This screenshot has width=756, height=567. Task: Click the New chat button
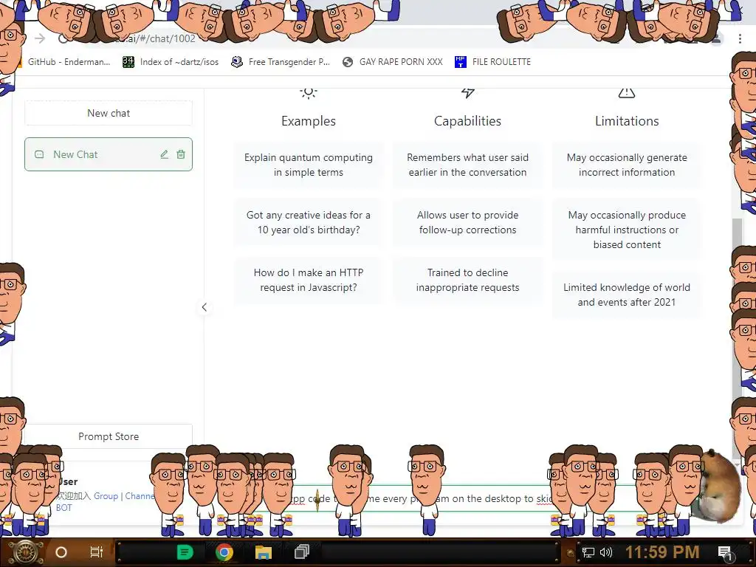109,113
